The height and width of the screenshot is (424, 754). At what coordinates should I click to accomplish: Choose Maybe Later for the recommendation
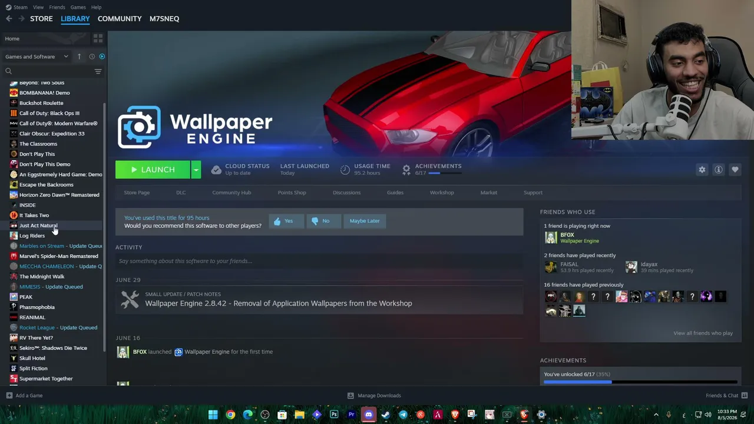[365, 221]
